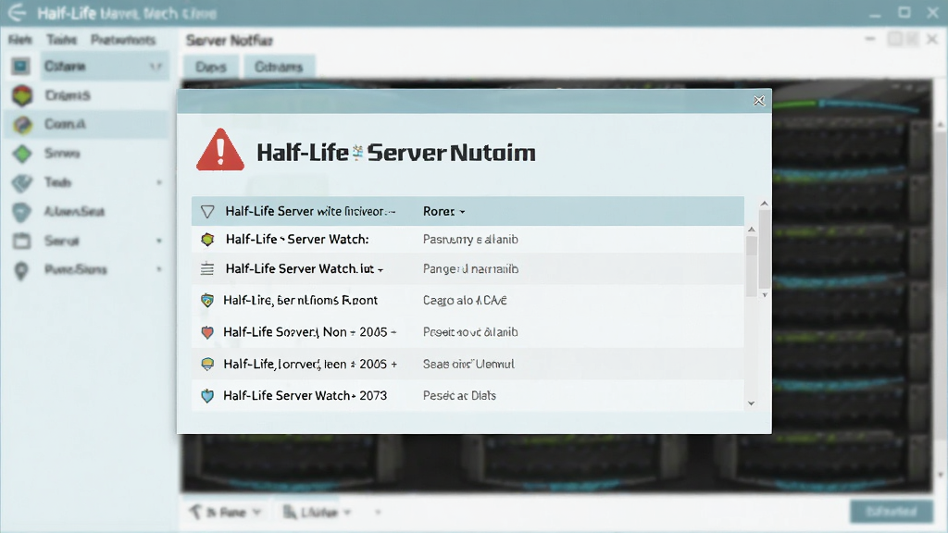948x533 pixels.
Task: Collapse the top sidebar item's chevron
Action: (156, 67)
